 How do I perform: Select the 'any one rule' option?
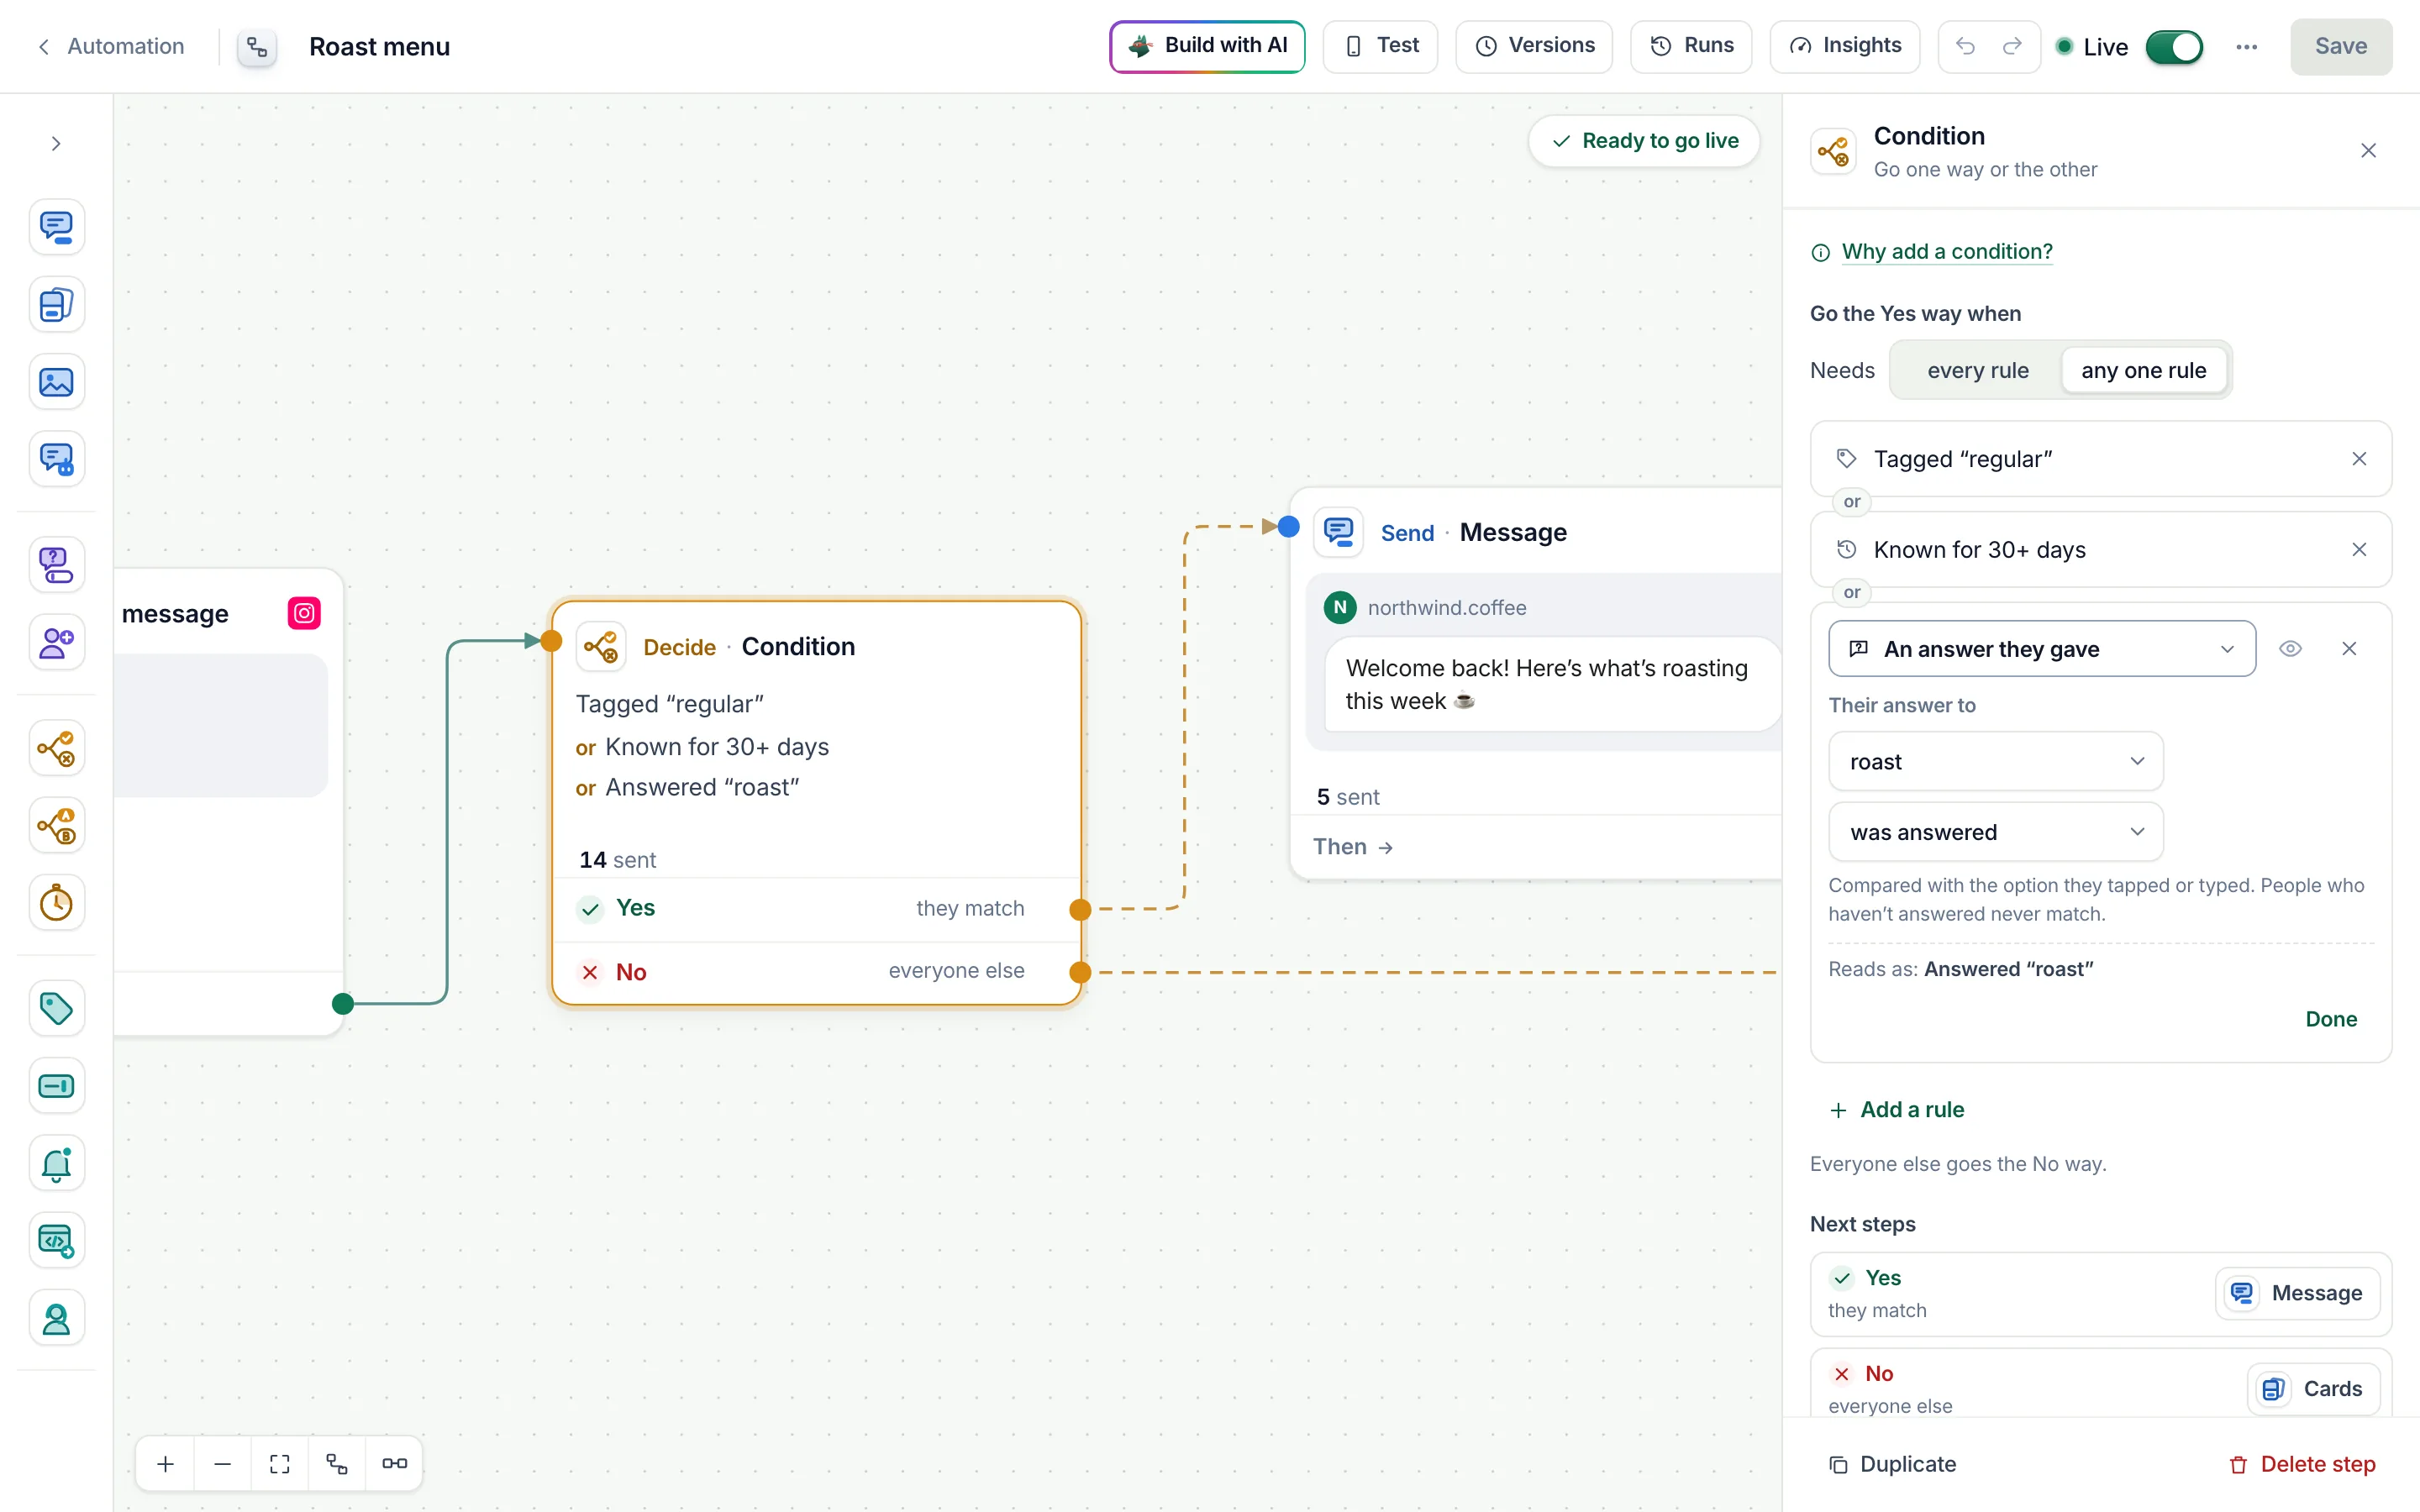point(2143,370)
